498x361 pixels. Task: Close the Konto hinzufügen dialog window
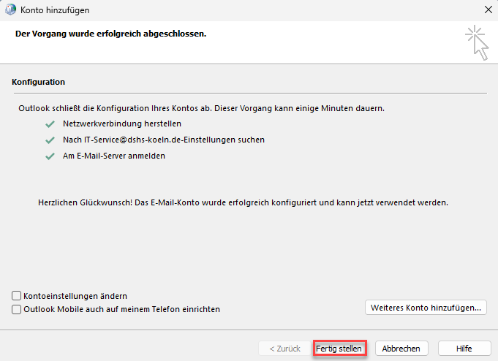488,10
